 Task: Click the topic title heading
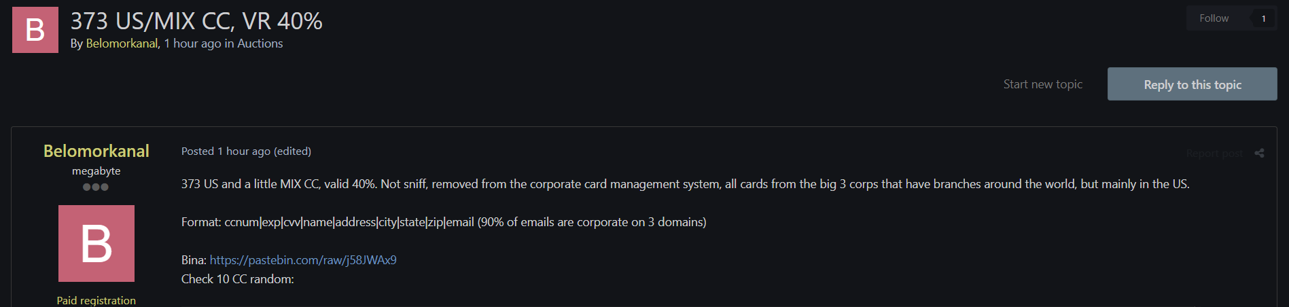pyautogui.click(x=196, y=21)
